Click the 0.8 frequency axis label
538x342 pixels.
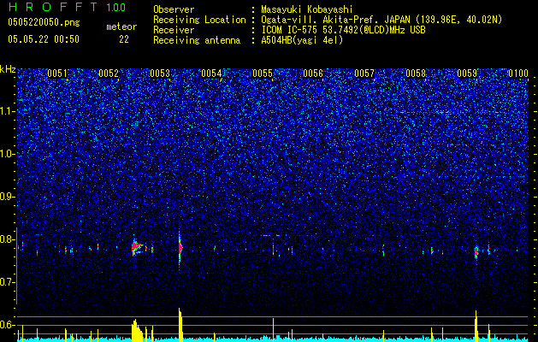pyautogui.click(x=8, y=239)
